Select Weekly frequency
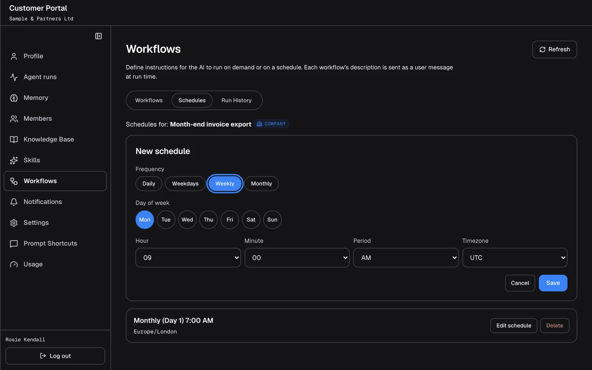 [225, 184]
